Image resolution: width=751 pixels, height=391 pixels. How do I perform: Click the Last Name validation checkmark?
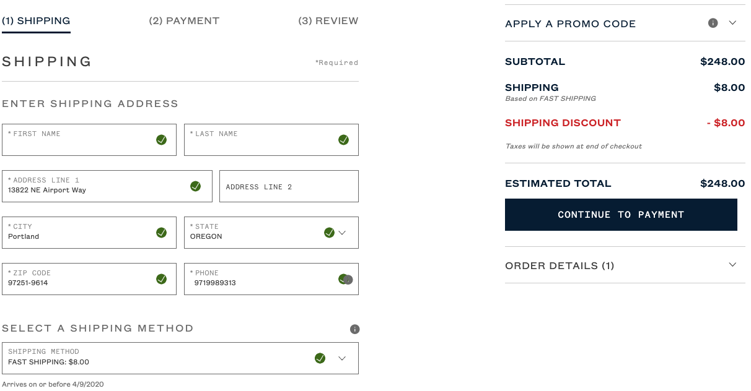tap(343, 140)
